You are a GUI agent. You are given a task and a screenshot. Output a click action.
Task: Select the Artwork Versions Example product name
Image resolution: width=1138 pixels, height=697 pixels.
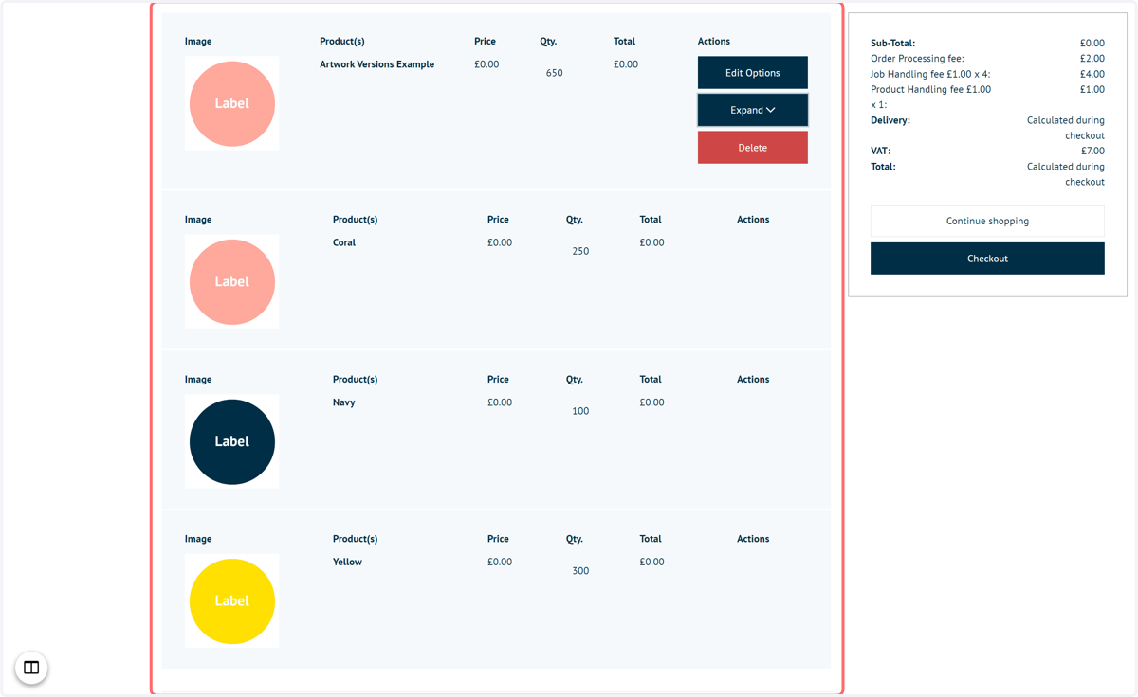377,64
